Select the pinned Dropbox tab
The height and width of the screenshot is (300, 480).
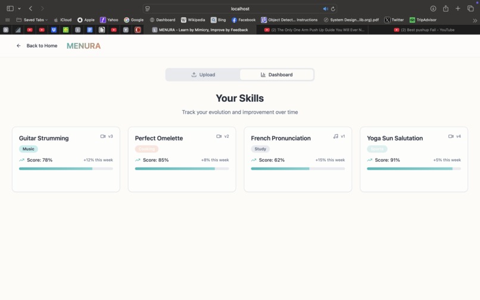[54, 30]
